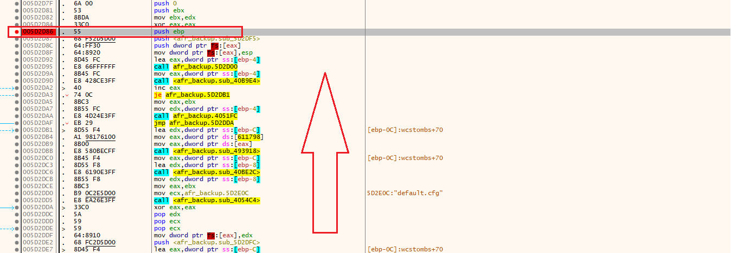Select the 'inc eax' instruction
The image size is (731, 253).
[x=166, y=88]
